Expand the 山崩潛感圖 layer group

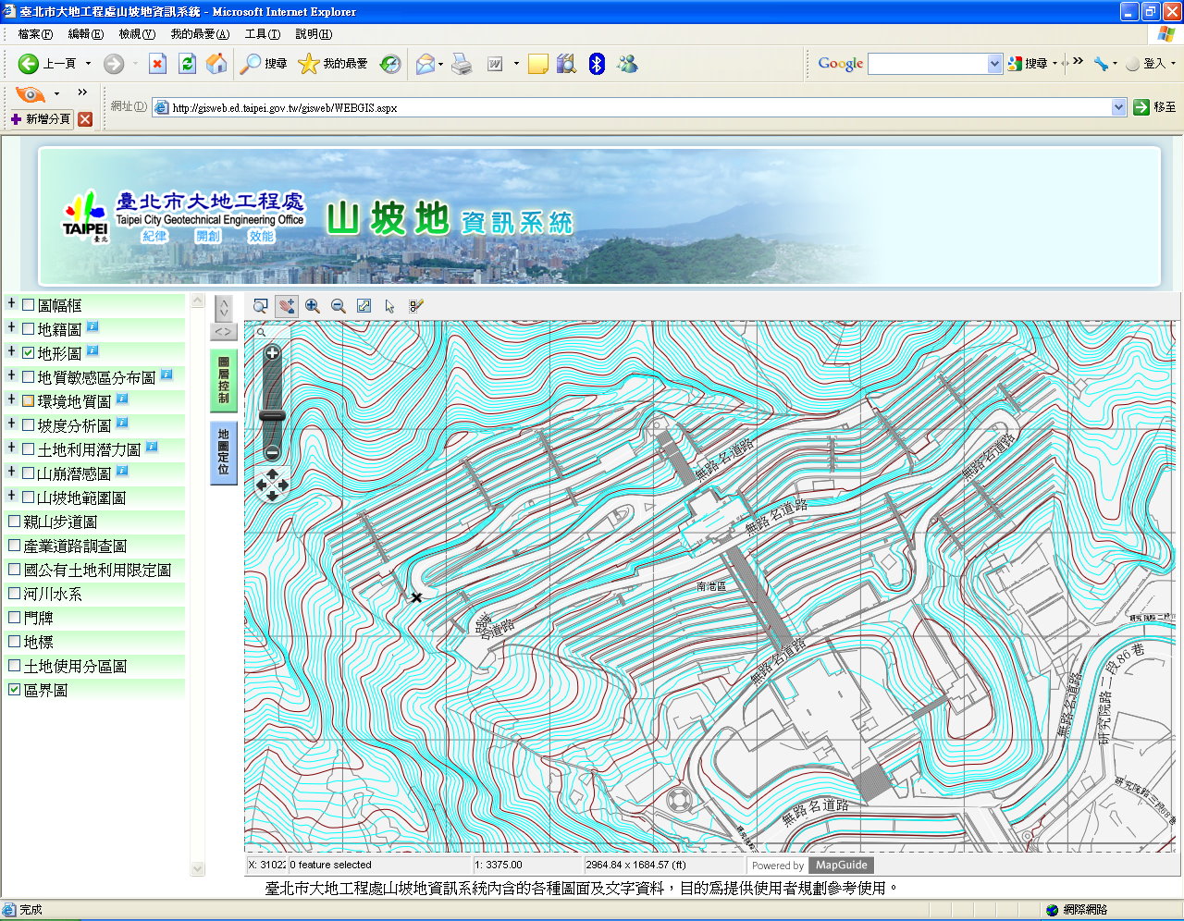point(11,472)
